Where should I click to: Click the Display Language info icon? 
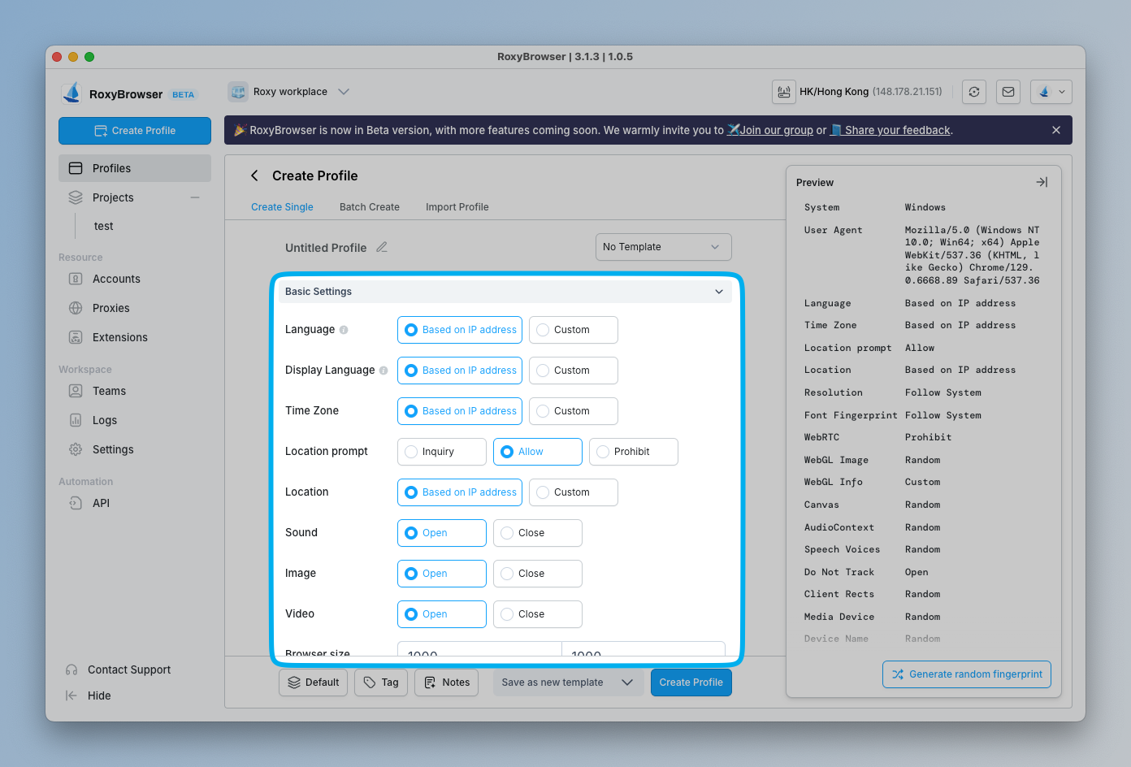(383, 370)
